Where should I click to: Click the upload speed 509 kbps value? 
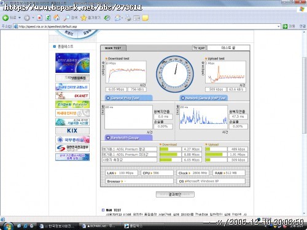[x=216, y=90]
